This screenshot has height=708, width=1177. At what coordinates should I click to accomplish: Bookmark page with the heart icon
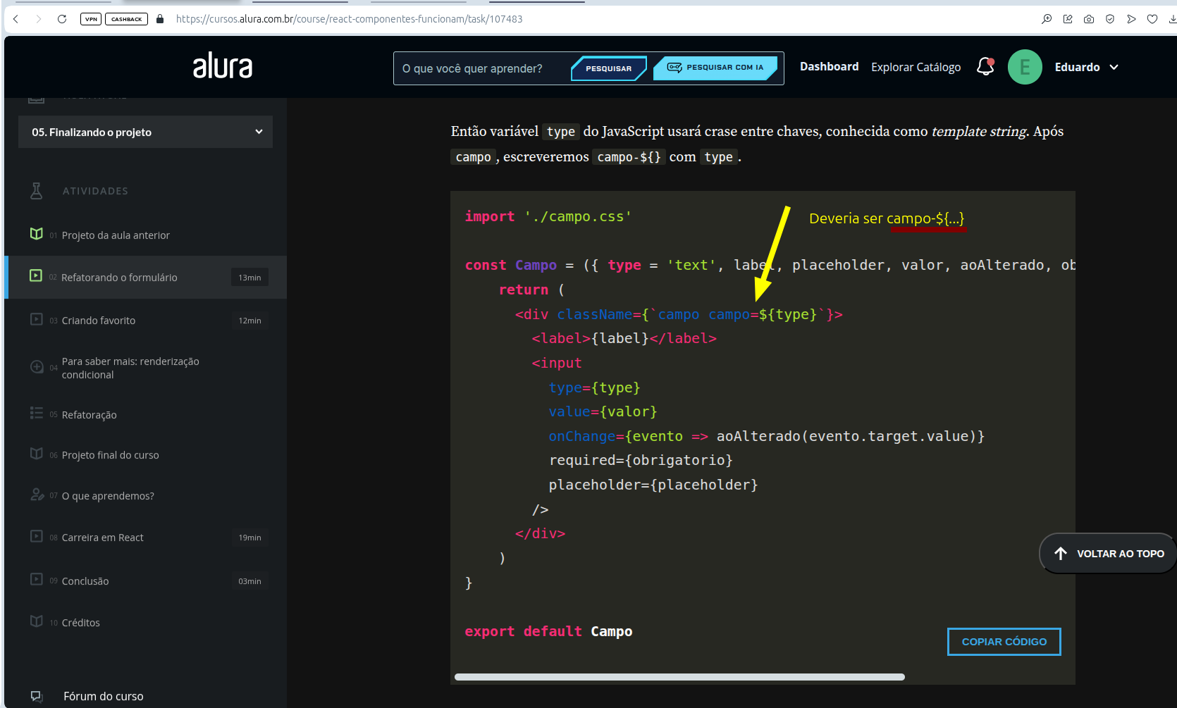click(x=1152, y=19)
